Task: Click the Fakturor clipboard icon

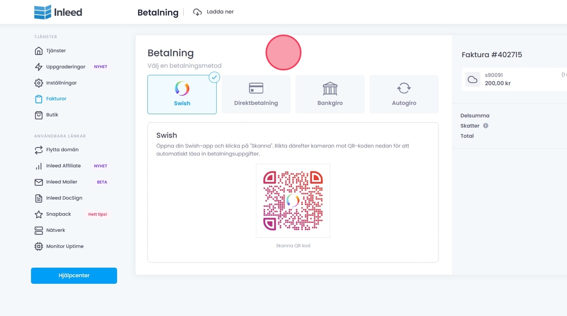Action: pos(38,99)
